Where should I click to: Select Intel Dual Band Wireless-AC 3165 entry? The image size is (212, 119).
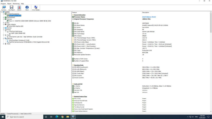(19, 40)
